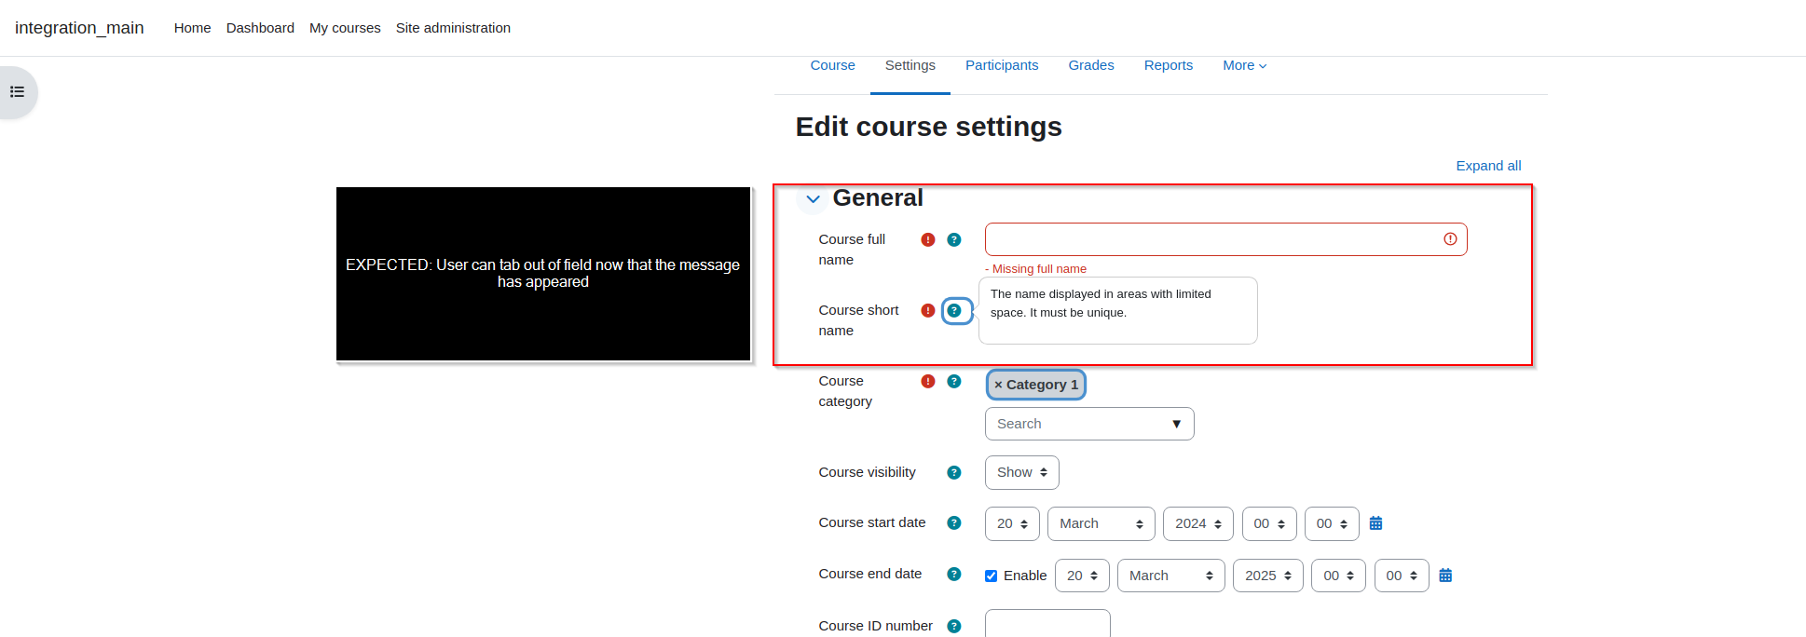
Task: Open the start date minute dropdown
Action: point(1332,523)
